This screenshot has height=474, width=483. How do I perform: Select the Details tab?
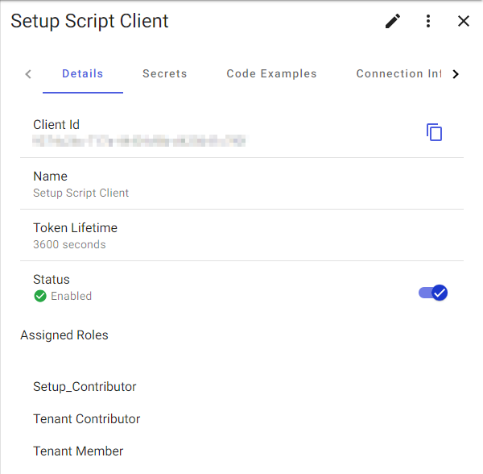(83, 73)
